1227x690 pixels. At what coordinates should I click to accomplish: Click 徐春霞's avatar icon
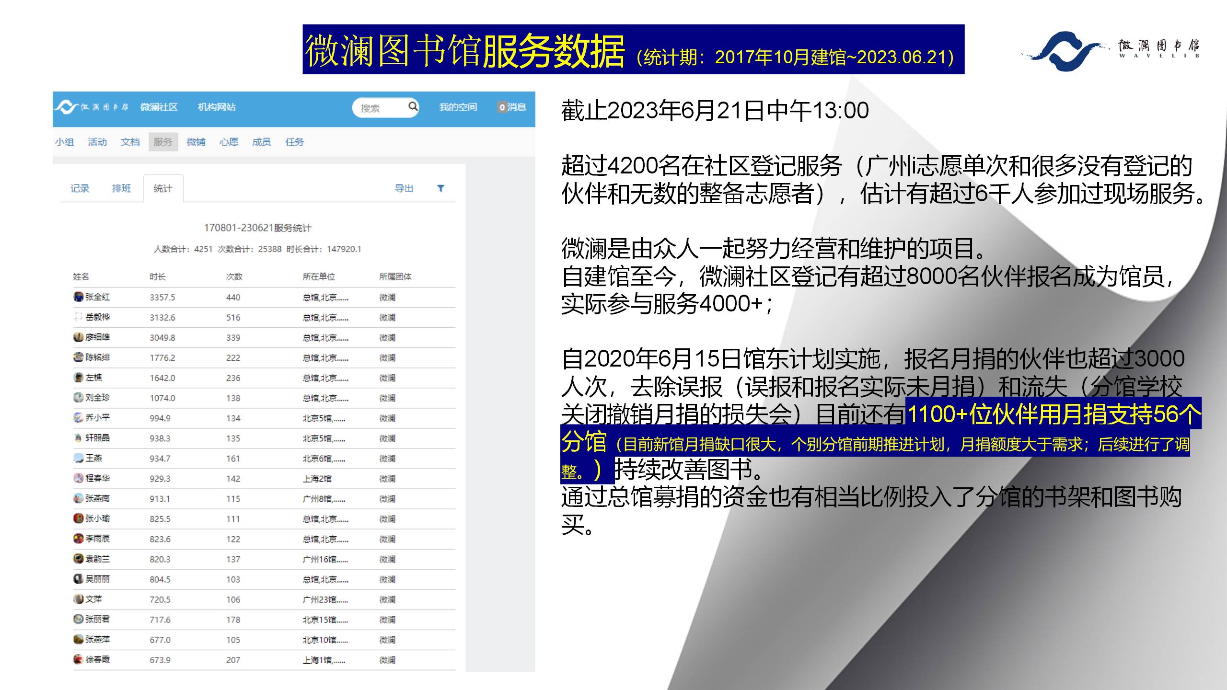coord(78,659)
